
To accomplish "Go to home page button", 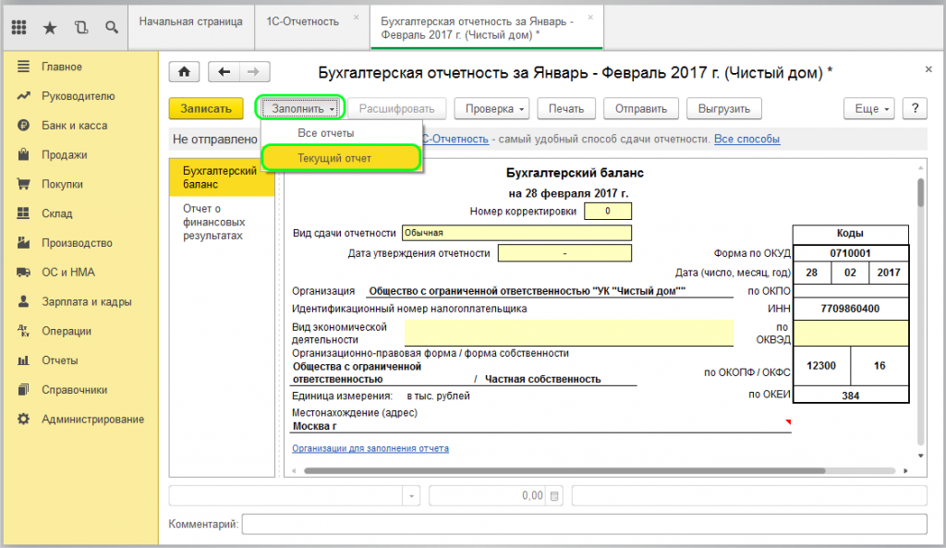I will [x=185, y=72].
